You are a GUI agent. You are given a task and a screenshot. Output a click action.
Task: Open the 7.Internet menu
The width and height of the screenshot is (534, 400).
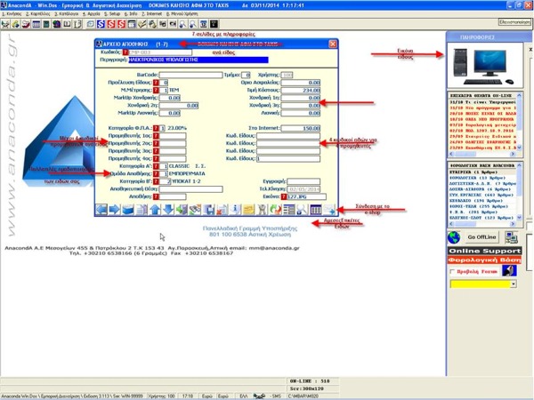[x=152, y=14]
